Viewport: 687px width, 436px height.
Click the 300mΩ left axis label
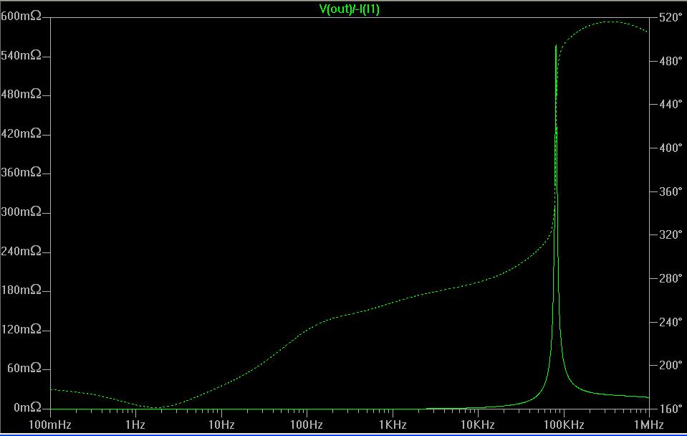(21, 212)
